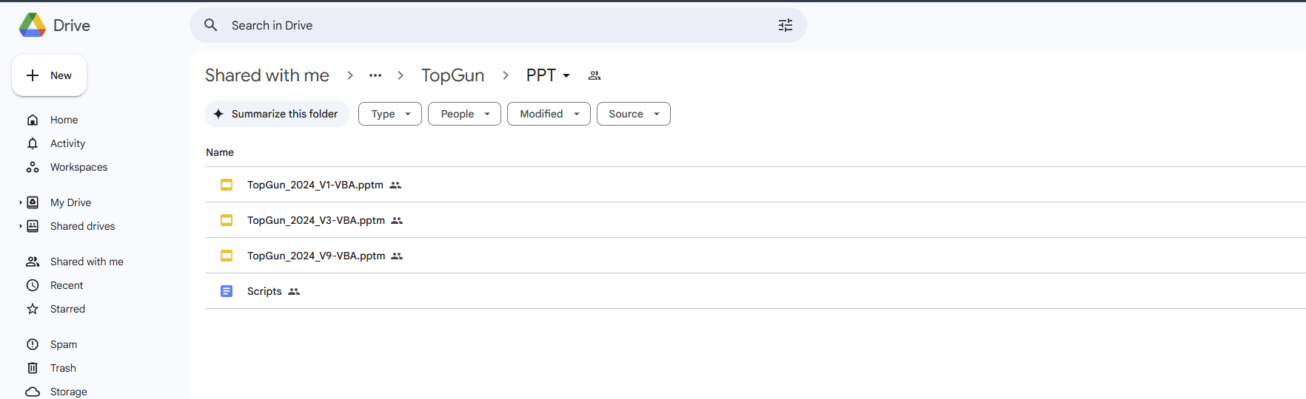Open Trash from sidebar
The height and width of the screenshot is (399, 1306).
pos(63,368)
